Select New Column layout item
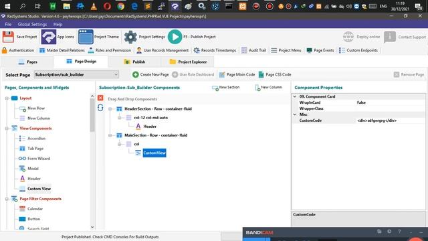This screenshot has height=241, width=428. click(35, 118)
